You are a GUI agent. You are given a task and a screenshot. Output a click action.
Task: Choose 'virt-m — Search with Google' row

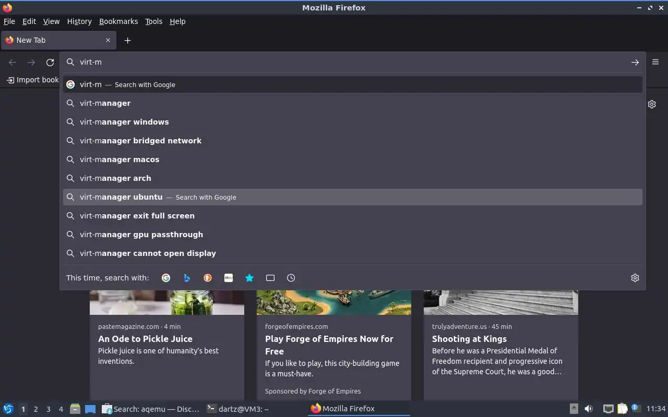[x=353, y=84]
